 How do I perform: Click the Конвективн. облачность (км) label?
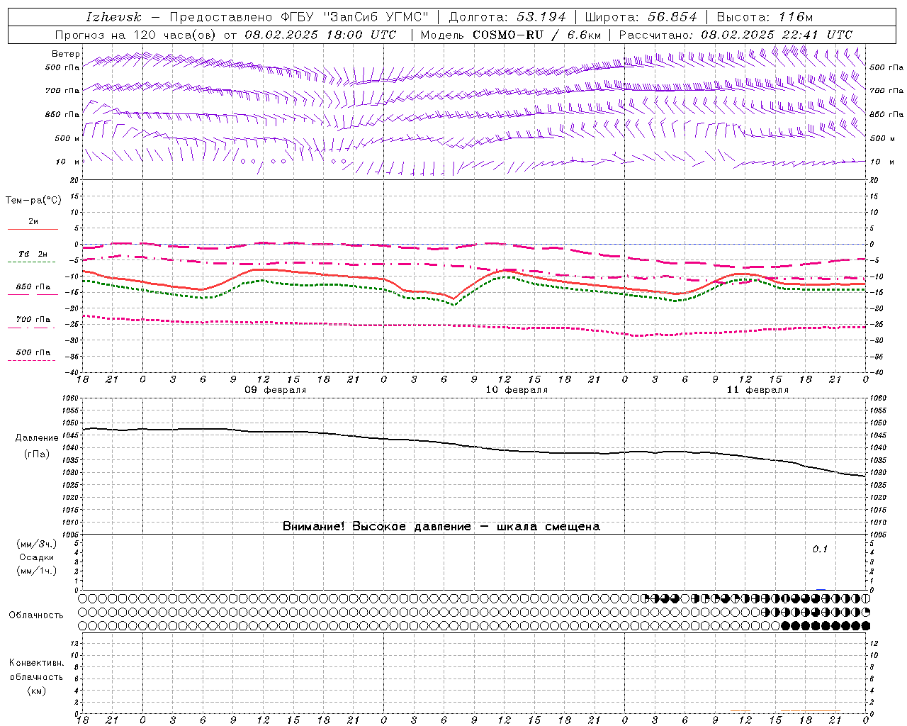36,676
